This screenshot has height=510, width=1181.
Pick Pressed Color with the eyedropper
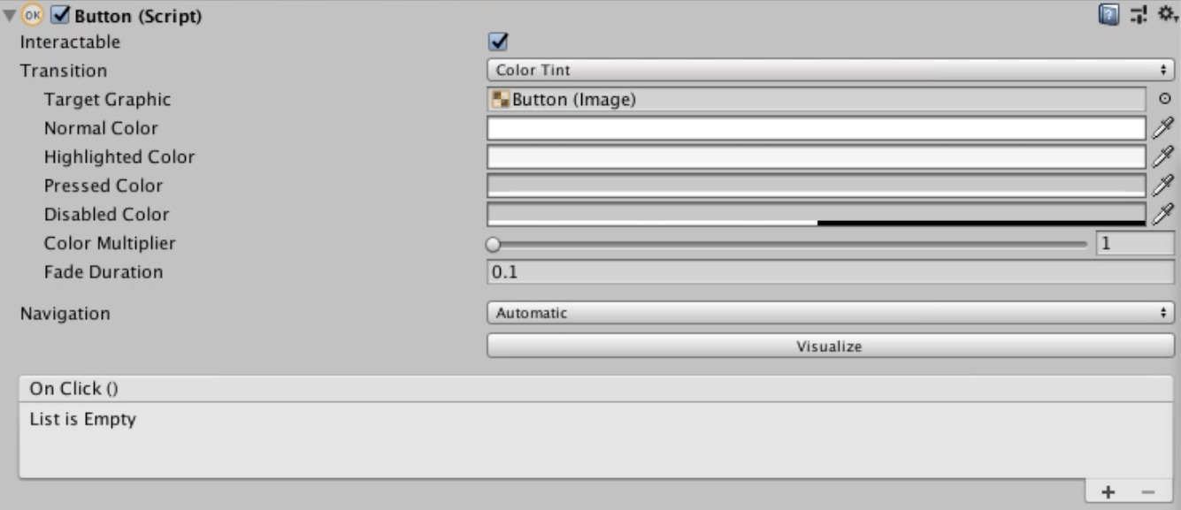tap(1163, 186)
